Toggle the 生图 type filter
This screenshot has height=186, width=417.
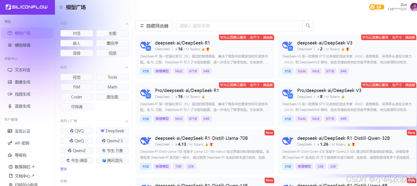[x=112, y=33]
